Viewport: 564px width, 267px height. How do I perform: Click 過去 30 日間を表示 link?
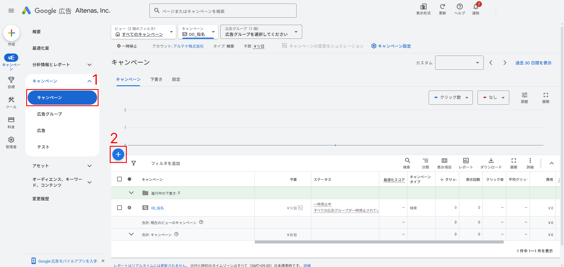point(533,63)
